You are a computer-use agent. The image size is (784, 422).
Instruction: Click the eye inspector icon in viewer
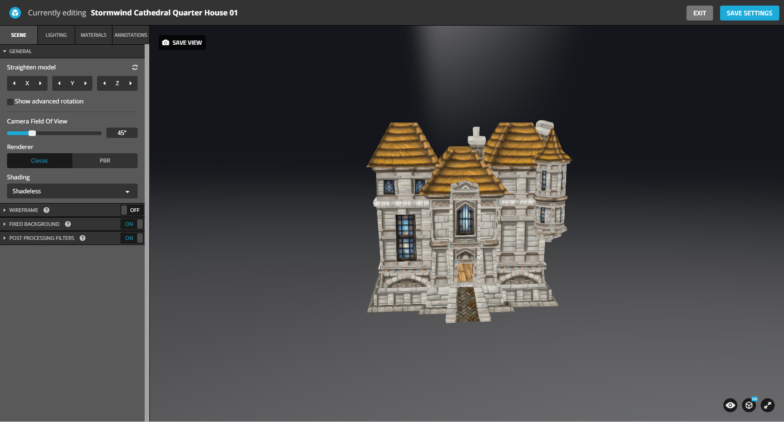730,405
